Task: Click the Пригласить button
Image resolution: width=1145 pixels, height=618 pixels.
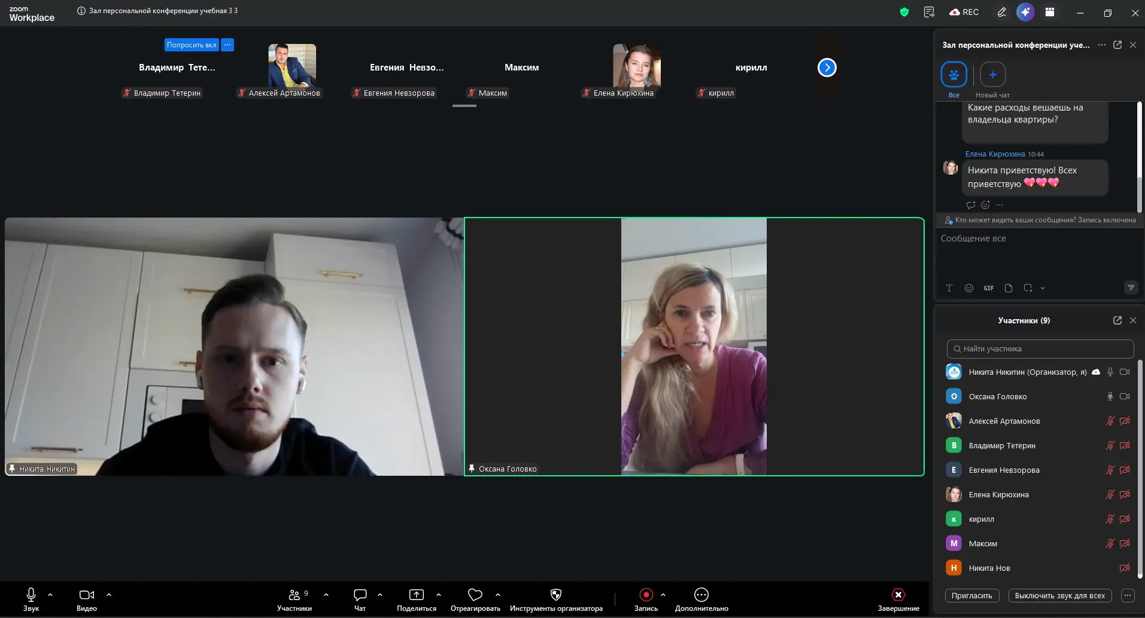Action: coord(972,595)
